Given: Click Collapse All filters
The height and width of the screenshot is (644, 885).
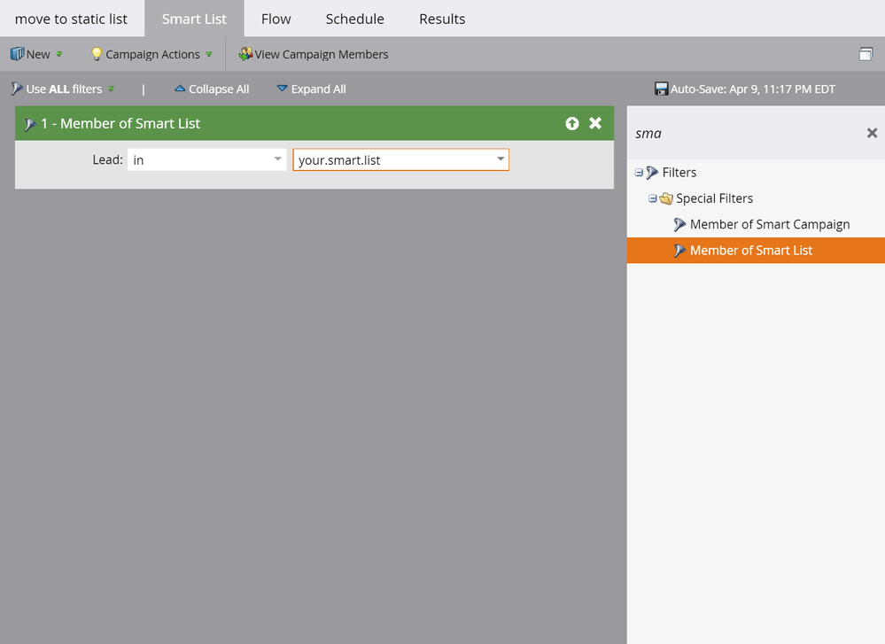Looking at the screenshot, I should [x=212, y=89].
